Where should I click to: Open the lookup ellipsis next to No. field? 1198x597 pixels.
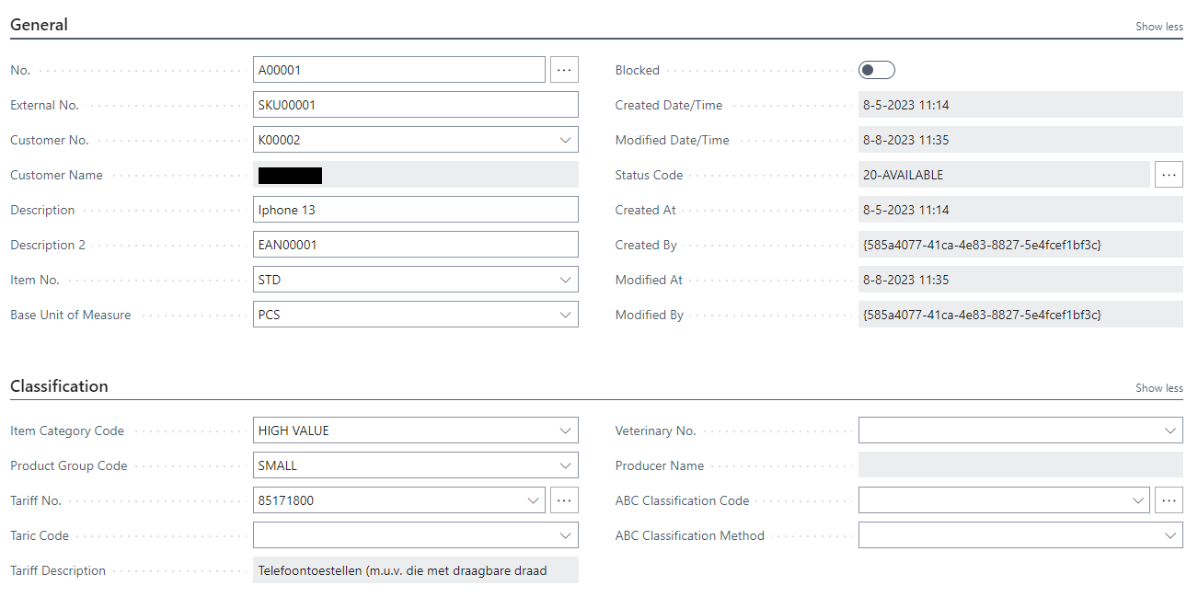pos(564,69)
